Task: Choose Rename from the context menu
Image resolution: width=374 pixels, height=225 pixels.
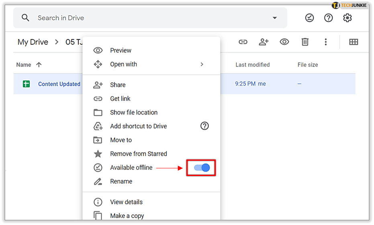Action: pos(121,181)
